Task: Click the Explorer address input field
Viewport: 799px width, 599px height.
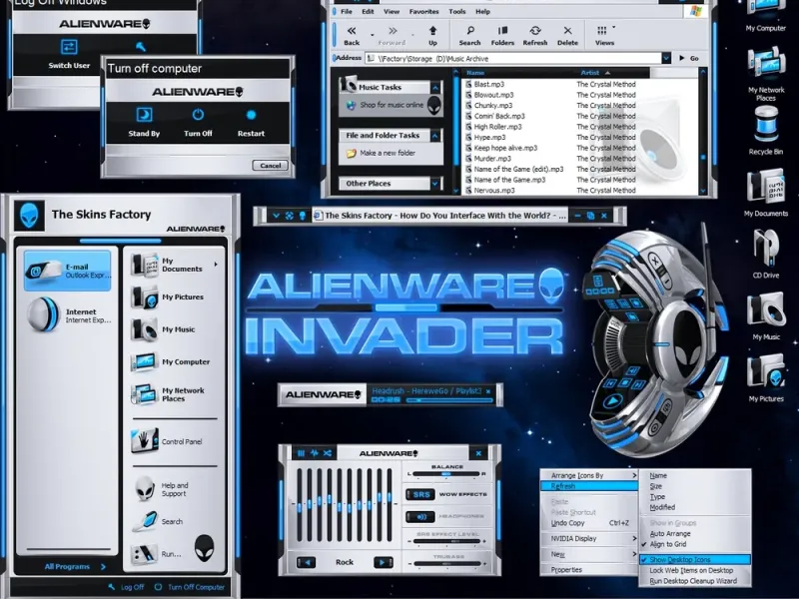Action: coord(513,59)
